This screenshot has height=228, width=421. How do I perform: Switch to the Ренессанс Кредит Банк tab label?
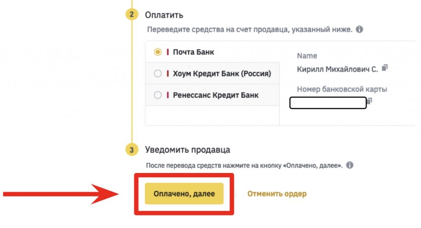pyautogui.click(x=216, y=95)
